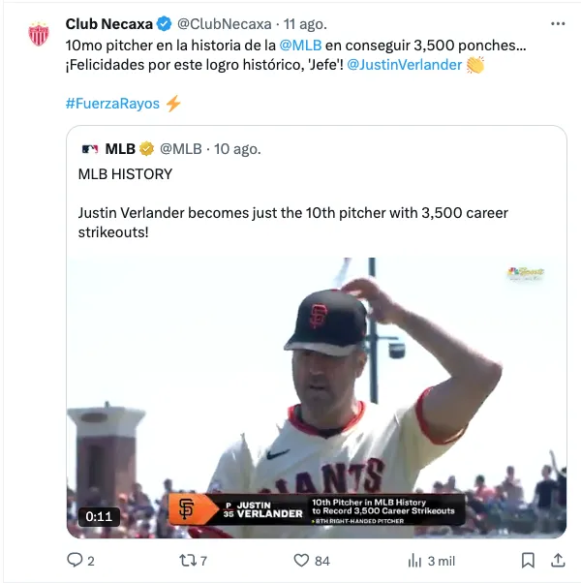Open the three-dot more options menu
The height and width of the screenshot is (583, 581).
558,22
